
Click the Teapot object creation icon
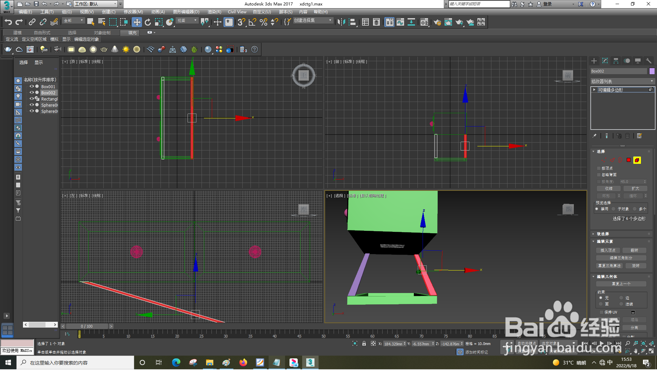[8, 50]
